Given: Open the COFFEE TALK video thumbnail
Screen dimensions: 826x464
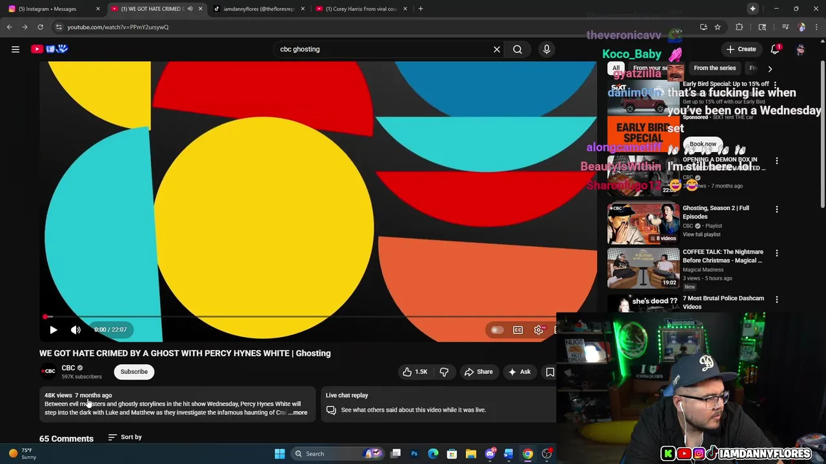Looking at the screenshot, I should click(643, 267).
